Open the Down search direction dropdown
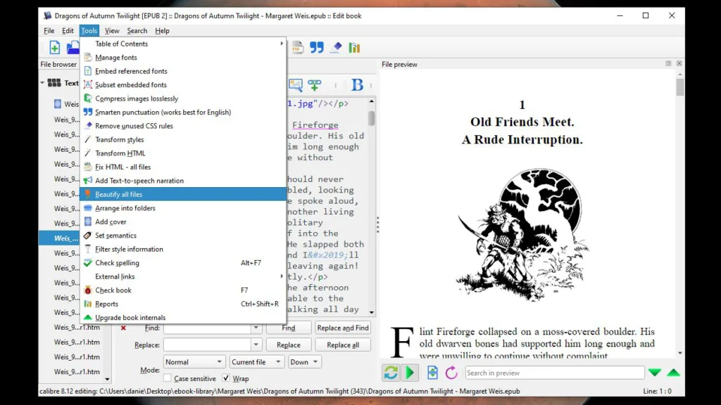The height and width of the screenshot is (405, 721). [304, 361]
